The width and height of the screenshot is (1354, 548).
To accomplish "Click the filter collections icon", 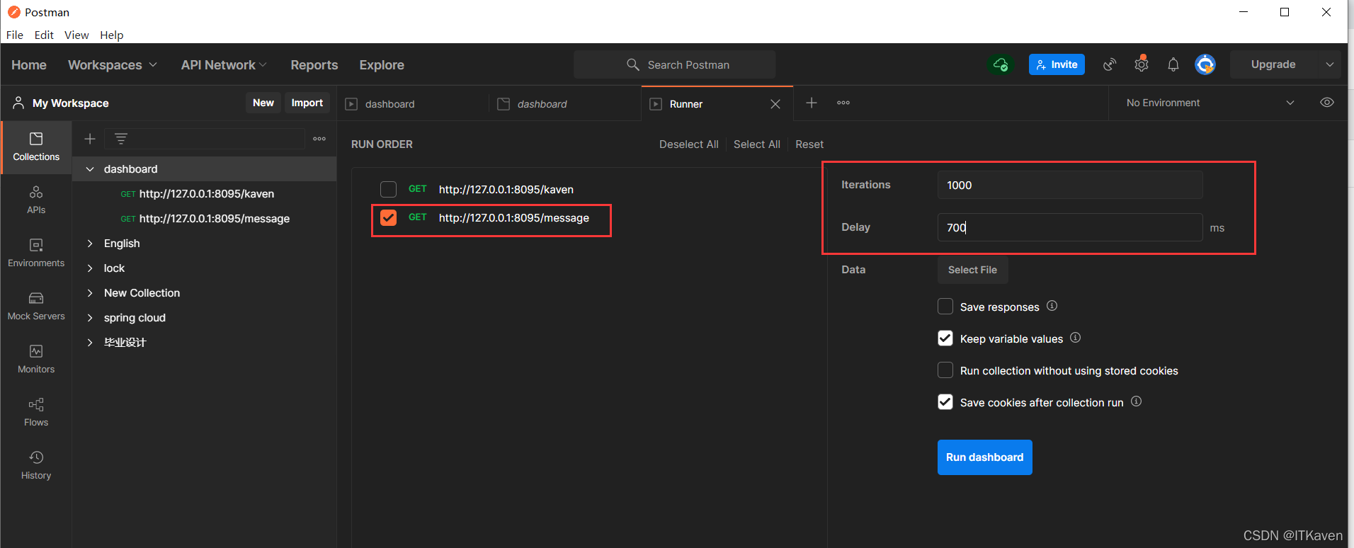I will tap(121, 139).
